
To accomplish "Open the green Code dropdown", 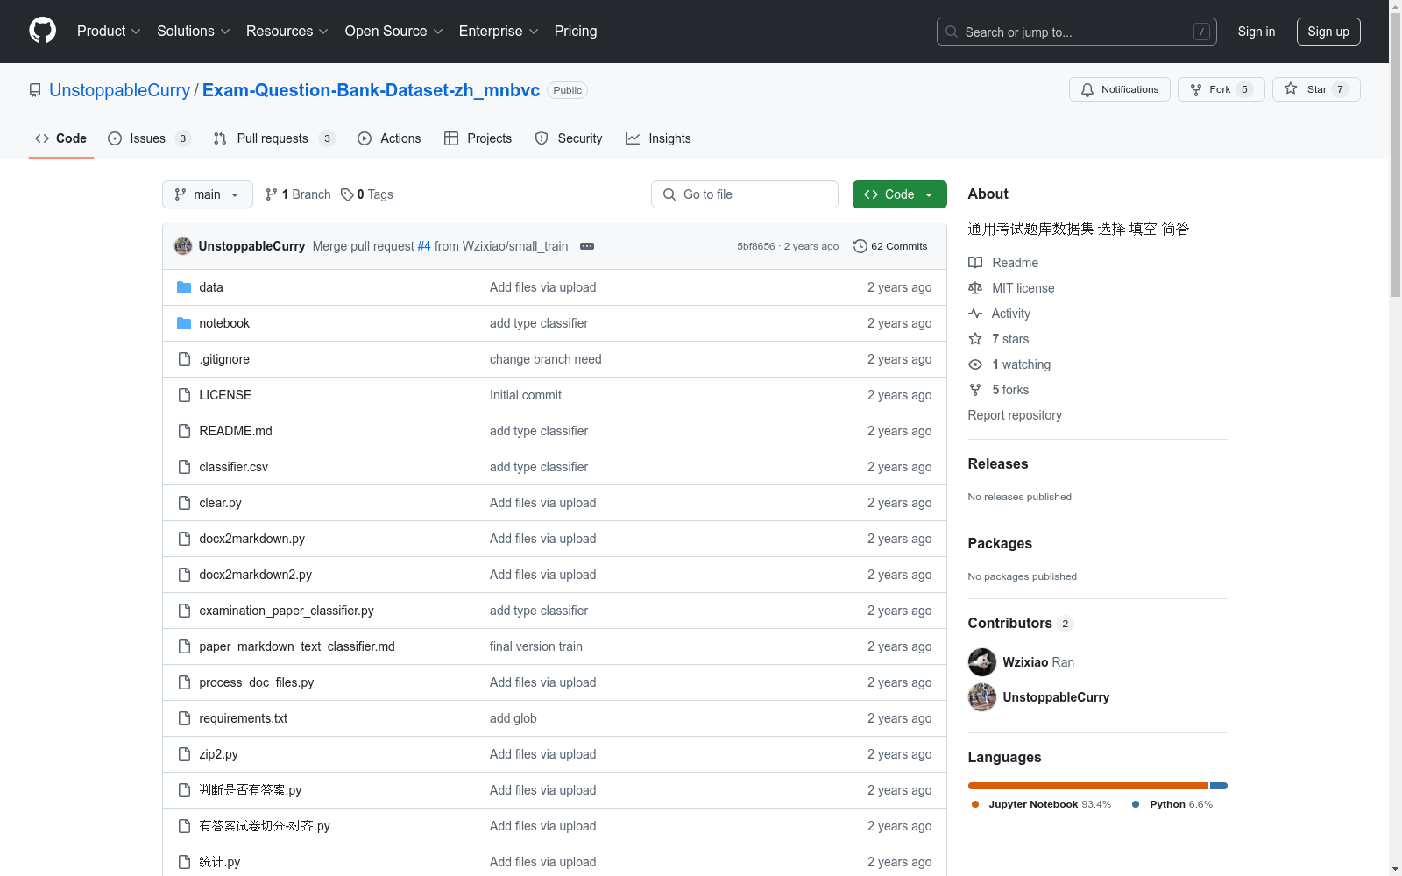I will [899, 194].
